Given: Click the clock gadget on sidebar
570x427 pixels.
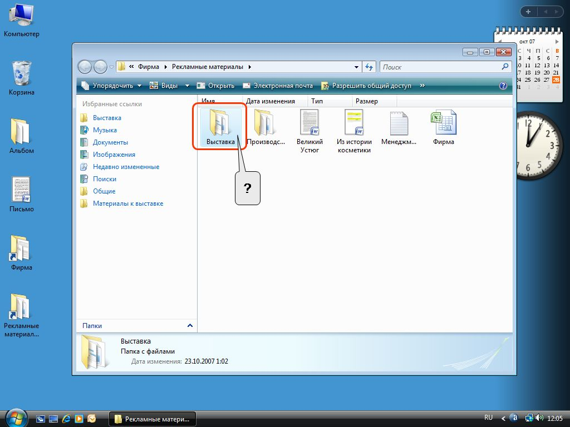Looking at the screenshot, I should pos(539,146).
